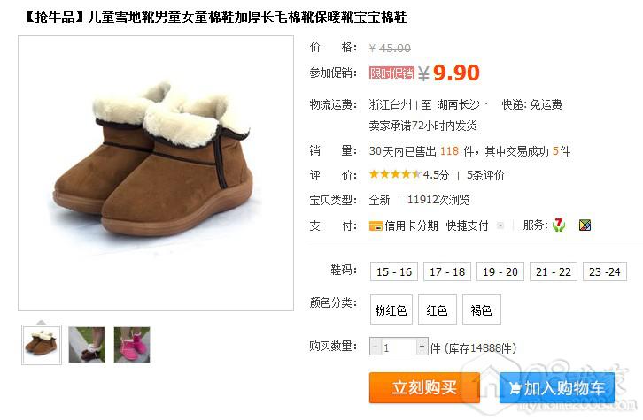The width and height of the screenshot is (643, 420).
Task: Select shoe size 23 -24
Action: [605, 271]
